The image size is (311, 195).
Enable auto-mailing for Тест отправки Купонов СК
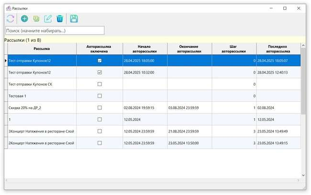pos(100,84)
